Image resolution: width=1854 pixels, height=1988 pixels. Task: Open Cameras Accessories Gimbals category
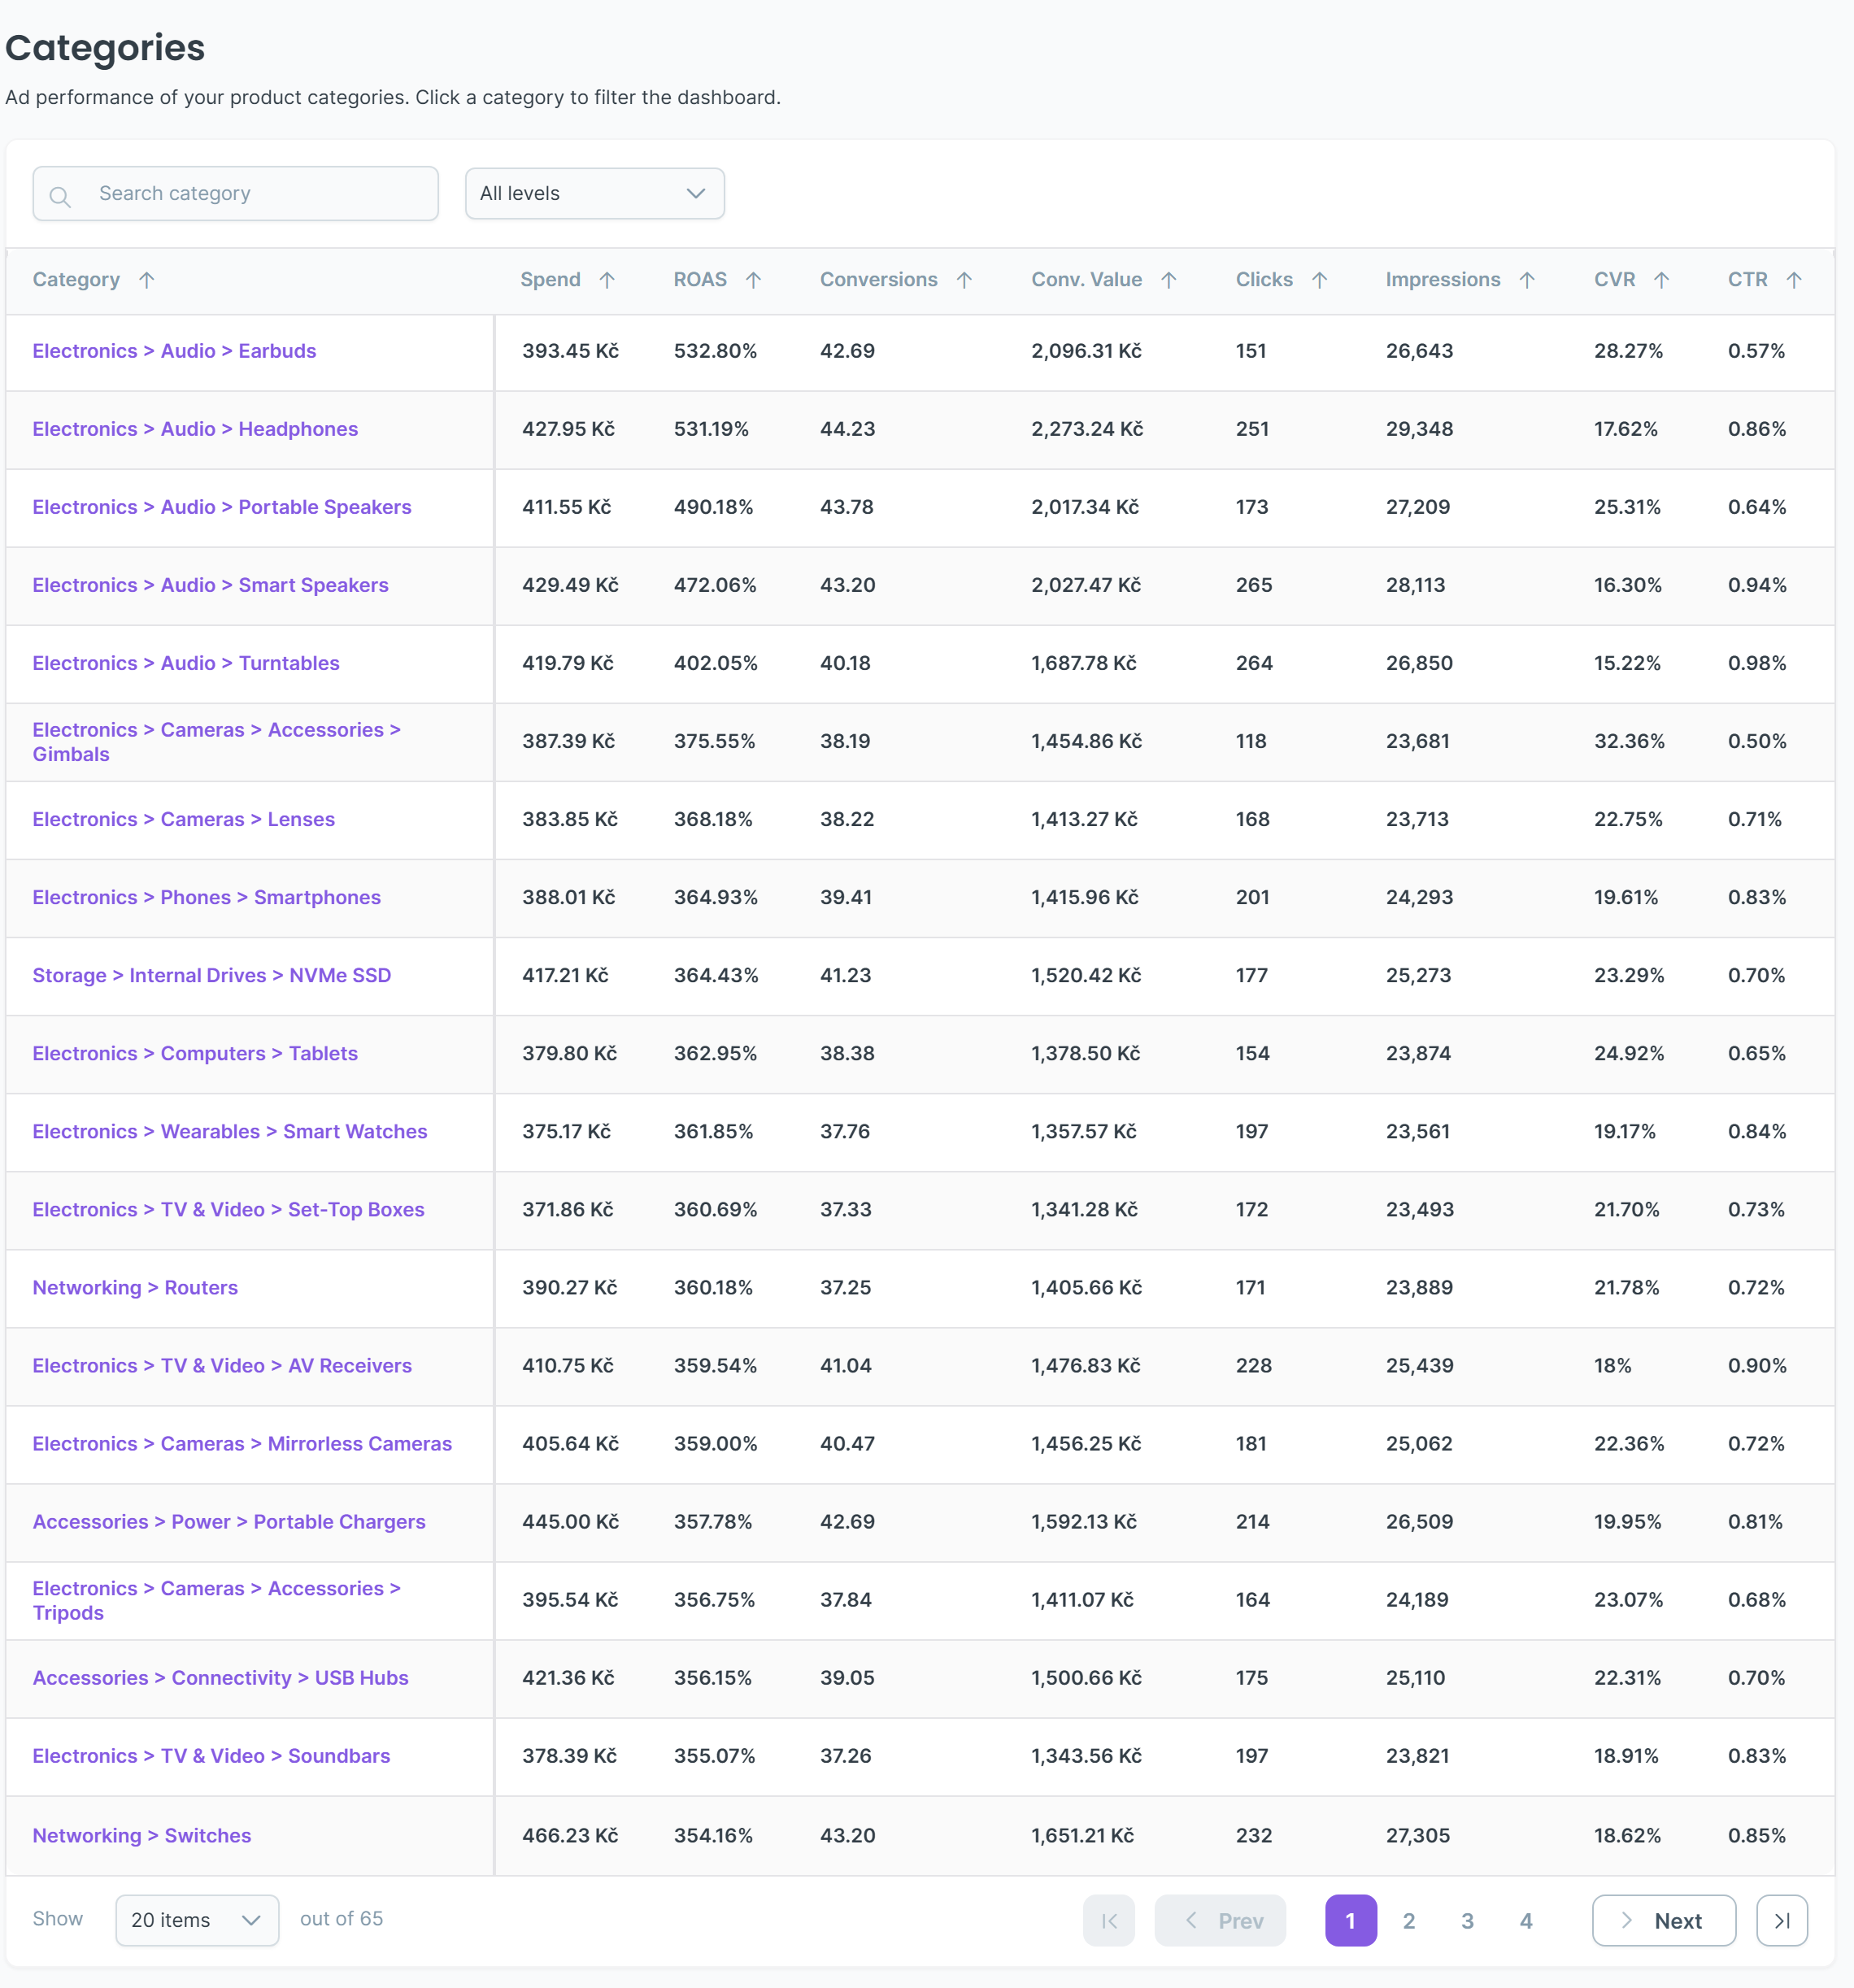click(217, 742)
